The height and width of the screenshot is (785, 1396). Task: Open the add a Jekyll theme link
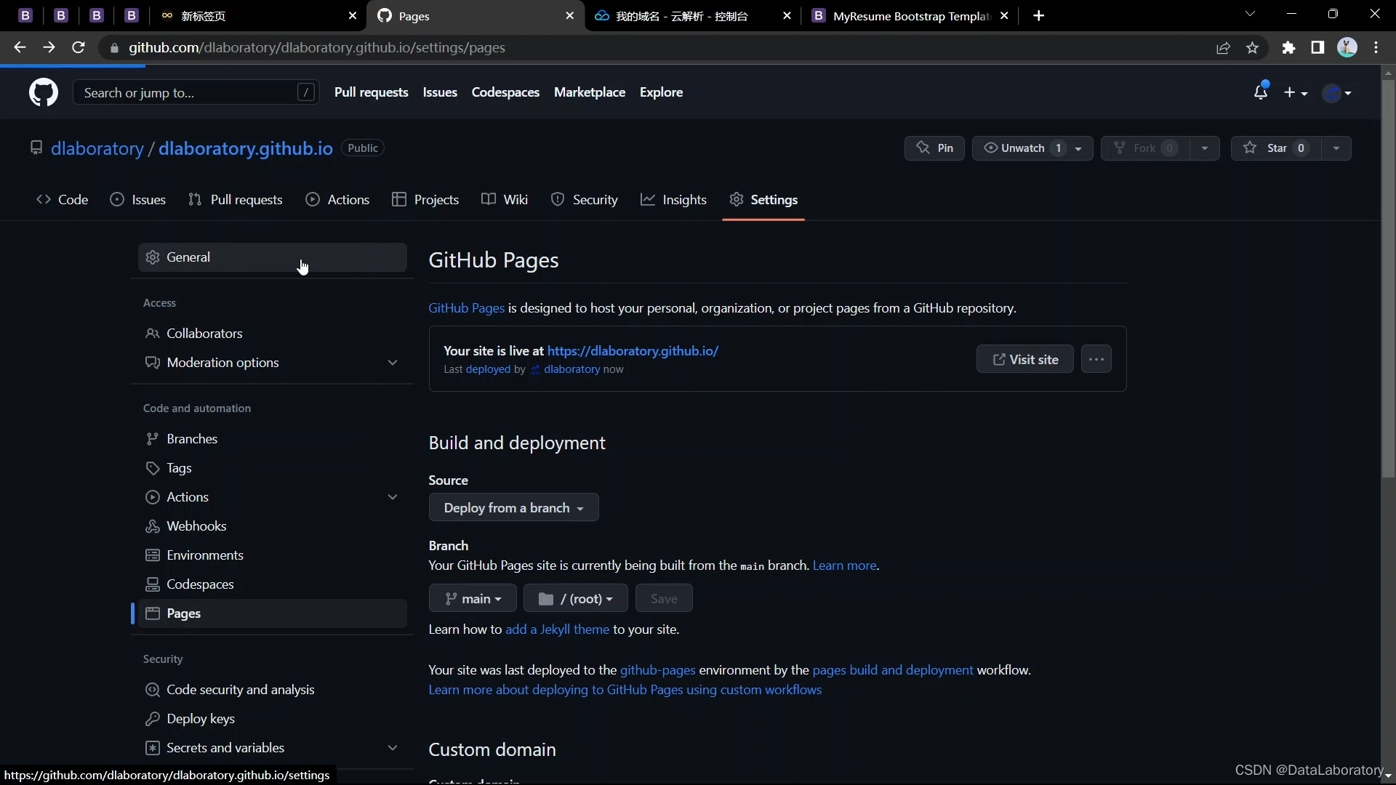557,629
